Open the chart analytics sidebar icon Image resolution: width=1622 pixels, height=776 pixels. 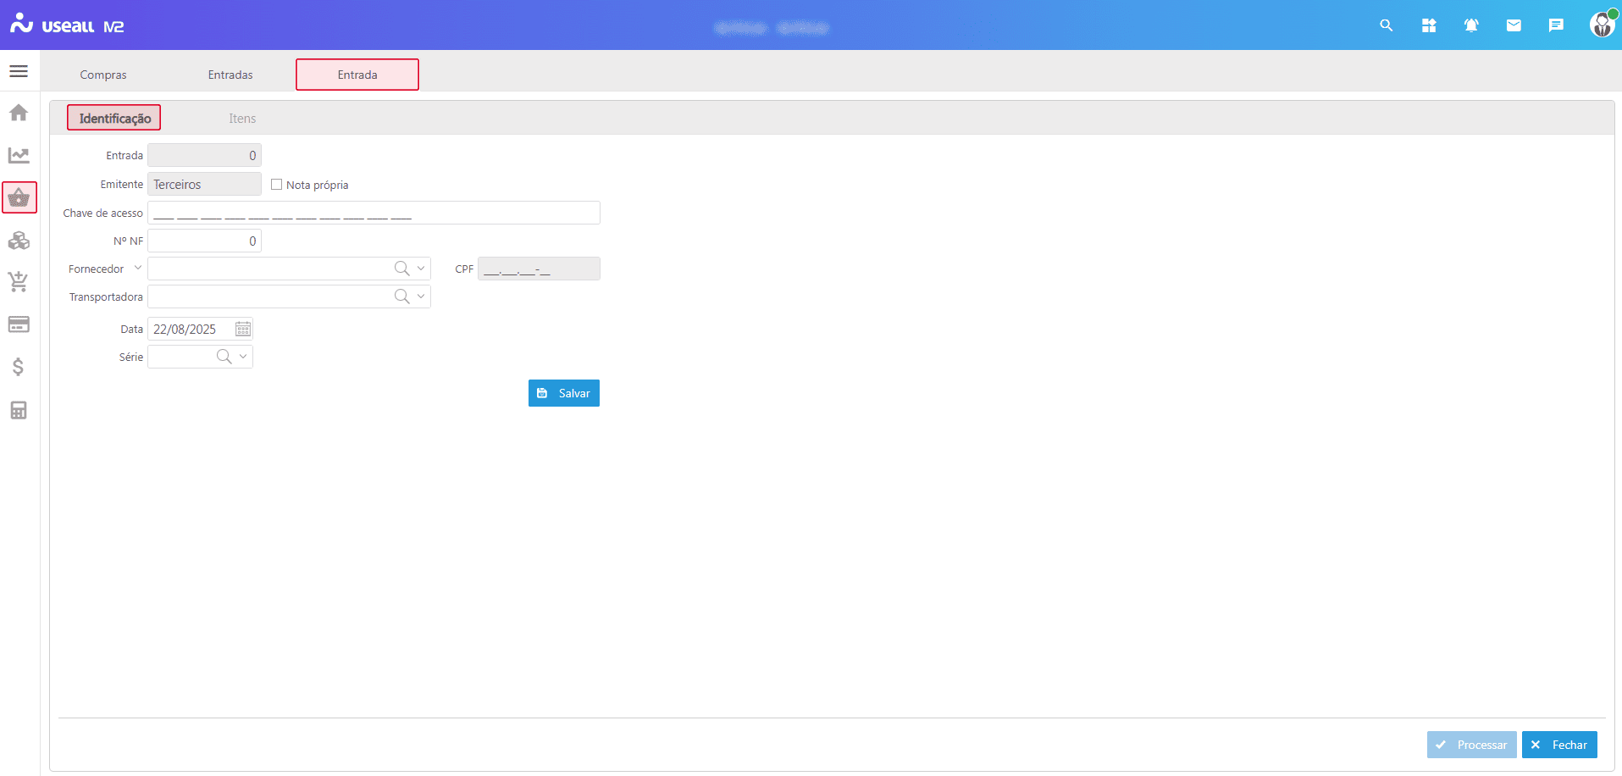click(x=19, y=155)
